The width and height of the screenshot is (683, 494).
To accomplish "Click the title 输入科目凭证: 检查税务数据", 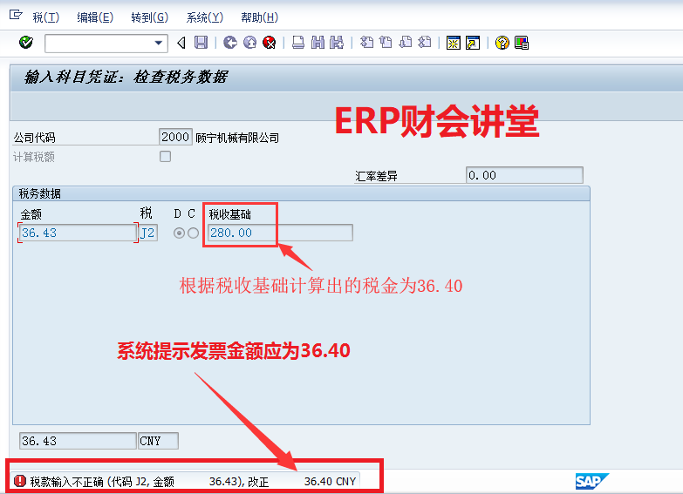I will pos(126,77).
